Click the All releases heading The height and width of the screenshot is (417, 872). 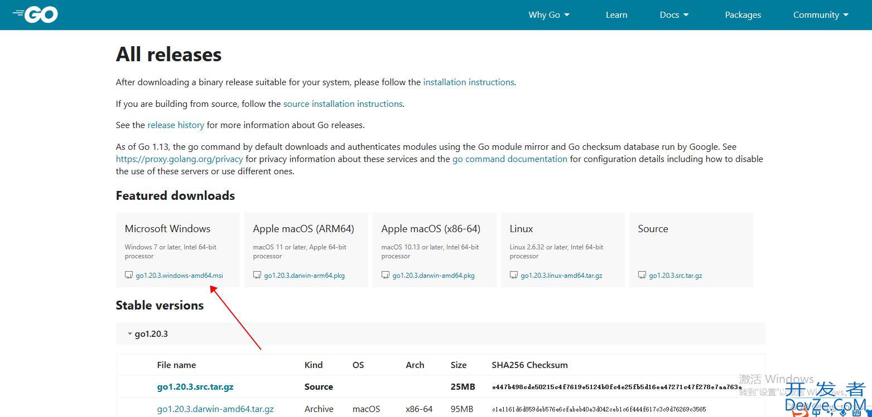tap(168, 55)
